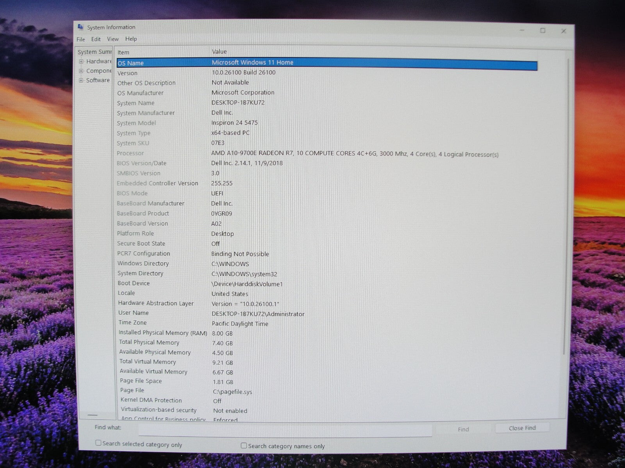Screen dimensions: 625x468
Task: Select the Total Virtual Memory row
Action: pyautogui.click(x=327, y=362)
